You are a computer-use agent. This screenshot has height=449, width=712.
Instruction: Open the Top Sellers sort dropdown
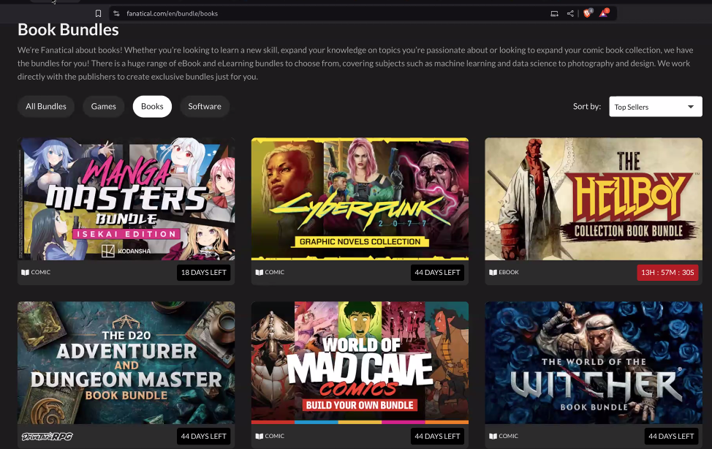(655, 107)
